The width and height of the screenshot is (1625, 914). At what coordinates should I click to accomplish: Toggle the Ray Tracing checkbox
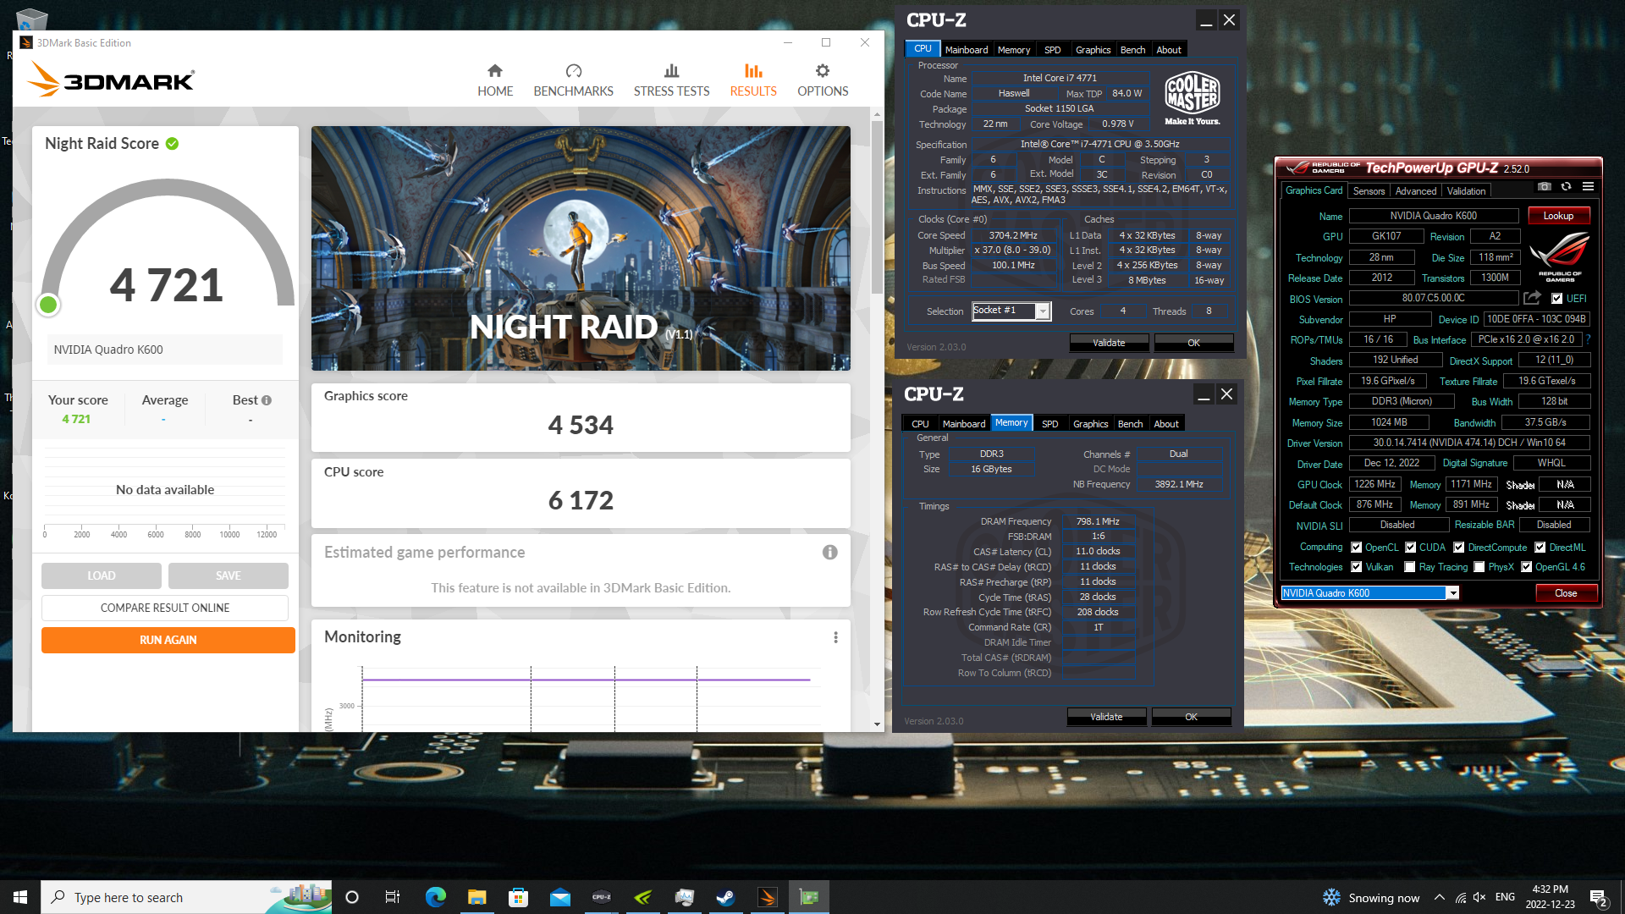(1409, 567)
